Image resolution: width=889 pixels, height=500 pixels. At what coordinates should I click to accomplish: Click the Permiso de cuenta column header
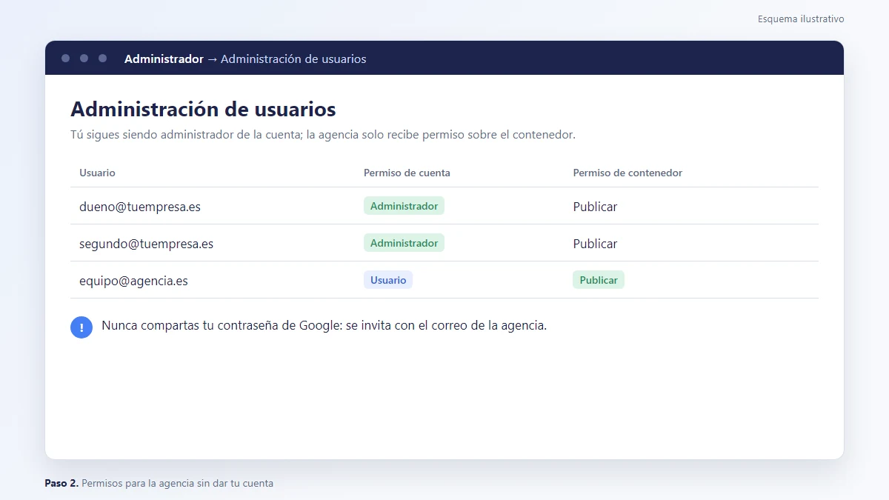point(407,173)
